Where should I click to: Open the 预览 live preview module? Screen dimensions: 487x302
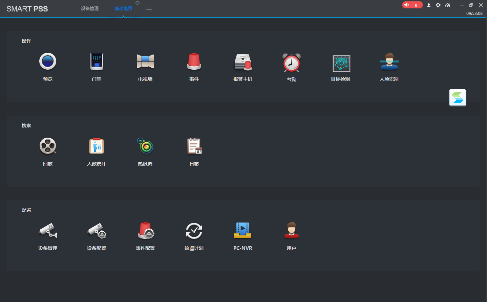(x=48, y=62)
